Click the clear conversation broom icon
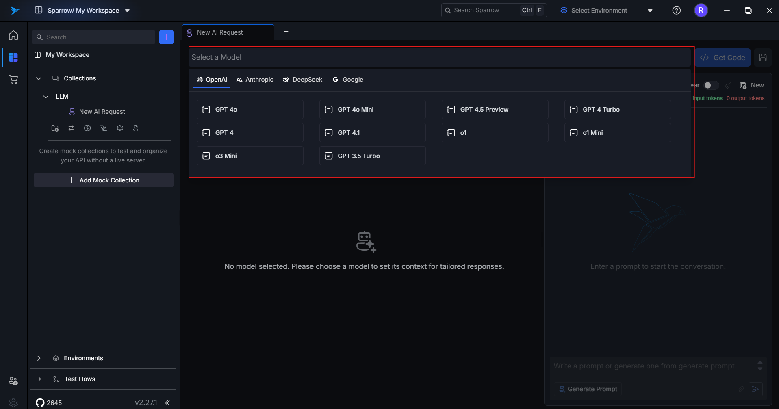 [x=728, y=85]
